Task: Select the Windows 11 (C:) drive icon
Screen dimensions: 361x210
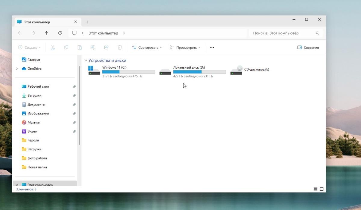Action: 94,71
